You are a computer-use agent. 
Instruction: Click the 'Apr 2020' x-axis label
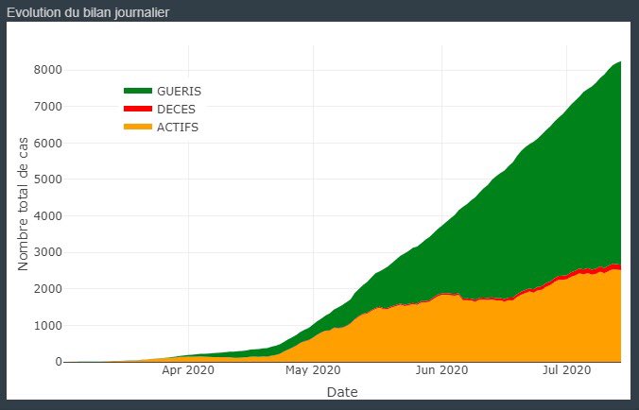point(188,370)
